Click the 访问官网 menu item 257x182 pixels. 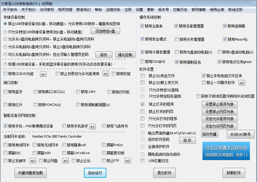point(47,9)
